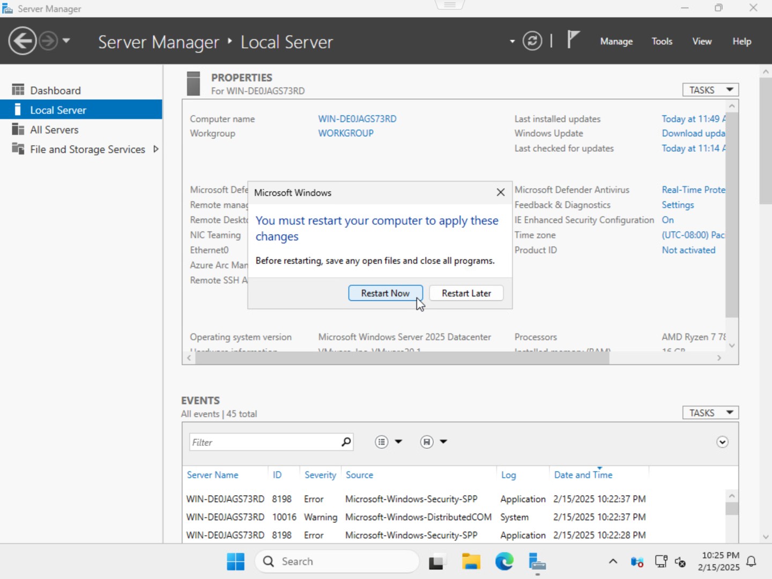Click the taskbar Search box

(337, 561)
